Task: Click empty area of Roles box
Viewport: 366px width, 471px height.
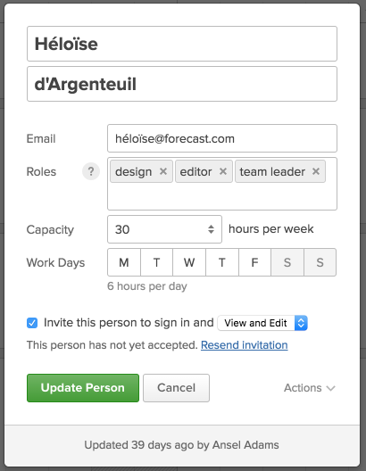Action: (x=222, y=196)
